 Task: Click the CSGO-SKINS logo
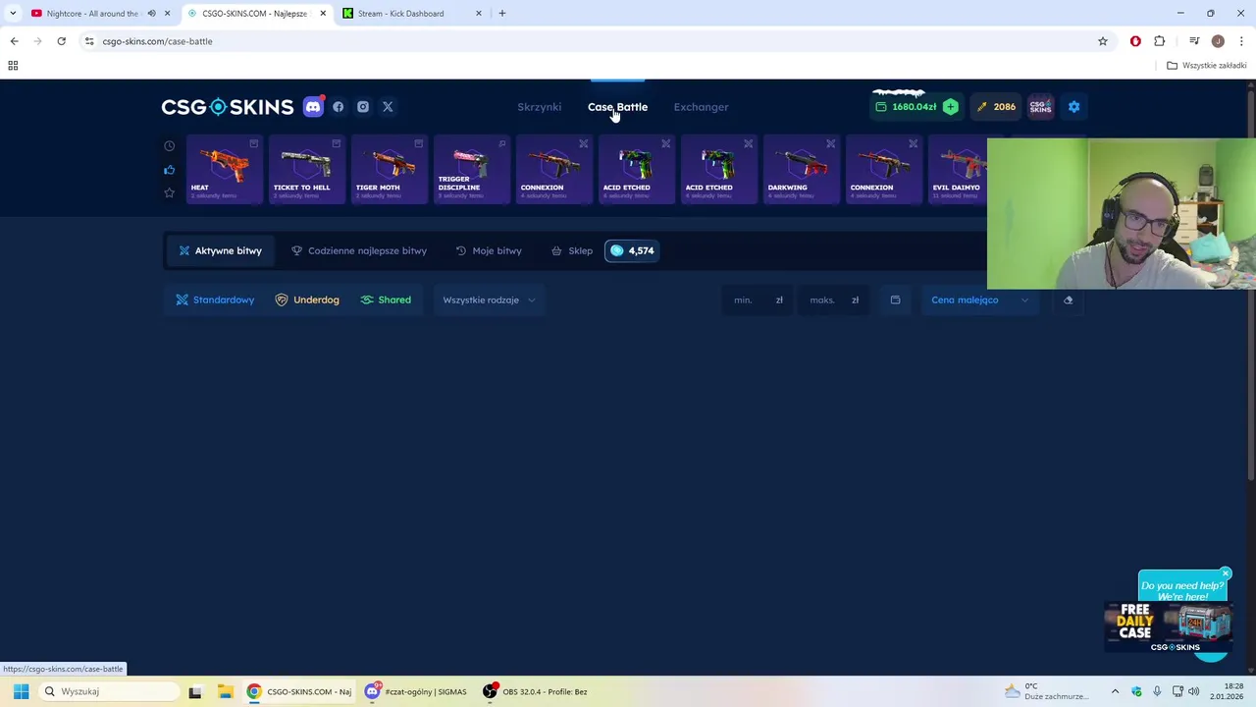click(x=228, y=107)
